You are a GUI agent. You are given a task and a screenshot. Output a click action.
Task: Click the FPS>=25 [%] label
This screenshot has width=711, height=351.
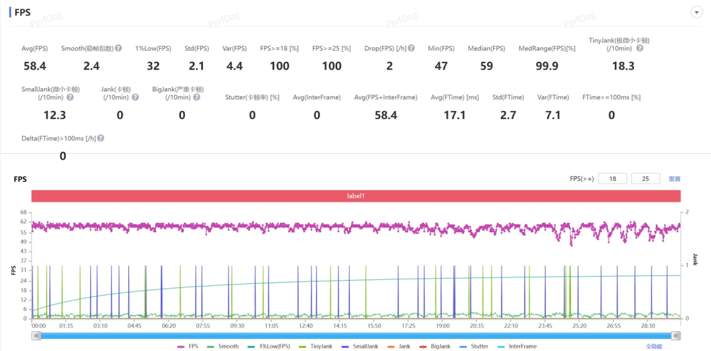(331, 48)
